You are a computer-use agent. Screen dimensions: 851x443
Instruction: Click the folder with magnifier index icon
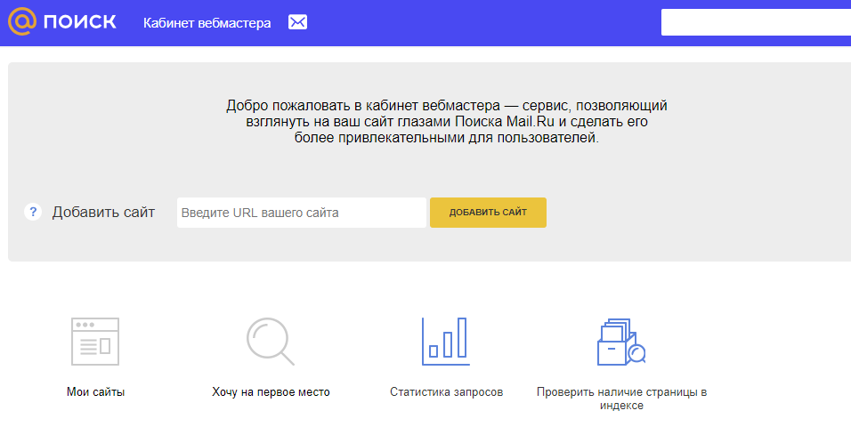(620, 342)
